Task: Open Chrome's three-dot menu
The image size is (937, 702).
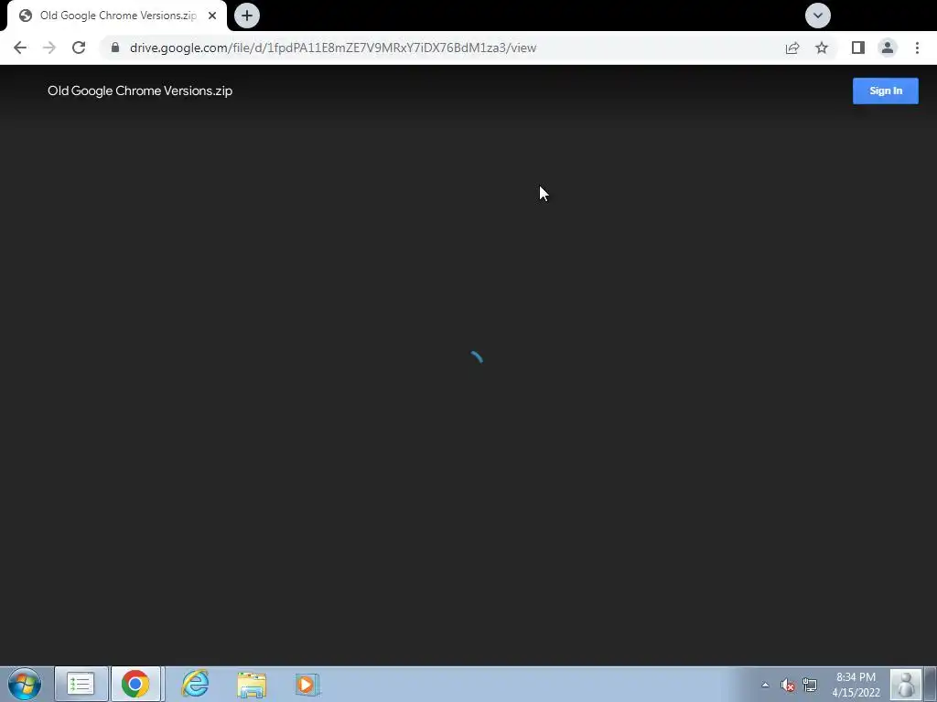Action: 917,48
